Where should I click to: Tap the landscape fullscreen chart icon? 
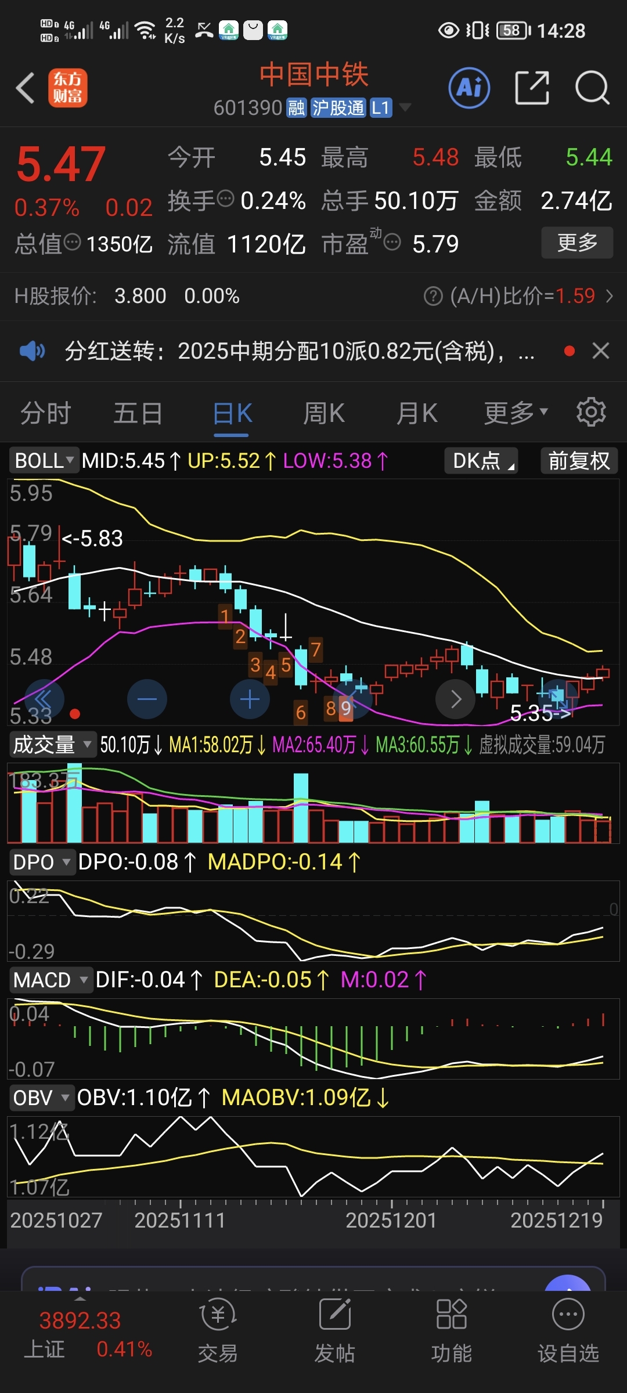coord(559,699)
